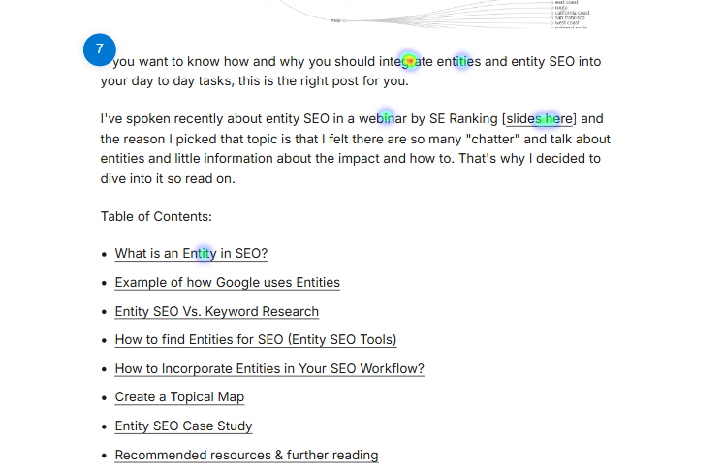
Task: Click the heatmap spot on 'entities'
Action: tap(460, 61)
